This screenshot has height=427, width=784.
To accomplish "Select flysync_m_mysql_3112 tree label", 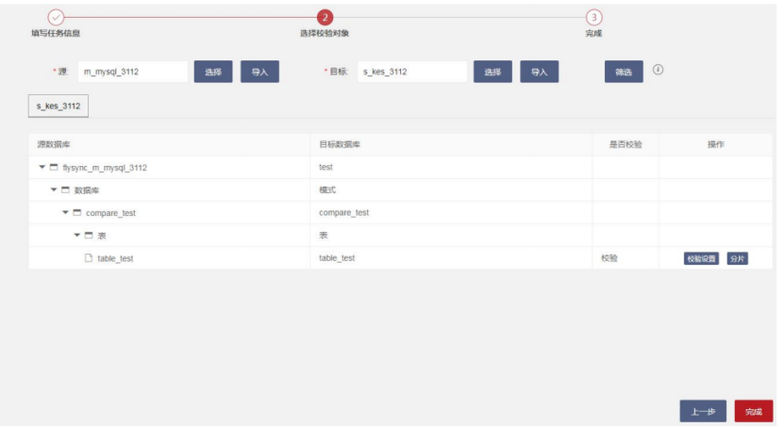I will 105,168.
